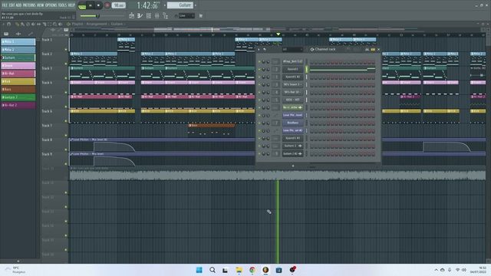Toggle mute dot for Track 5

(x=66, y=107)
